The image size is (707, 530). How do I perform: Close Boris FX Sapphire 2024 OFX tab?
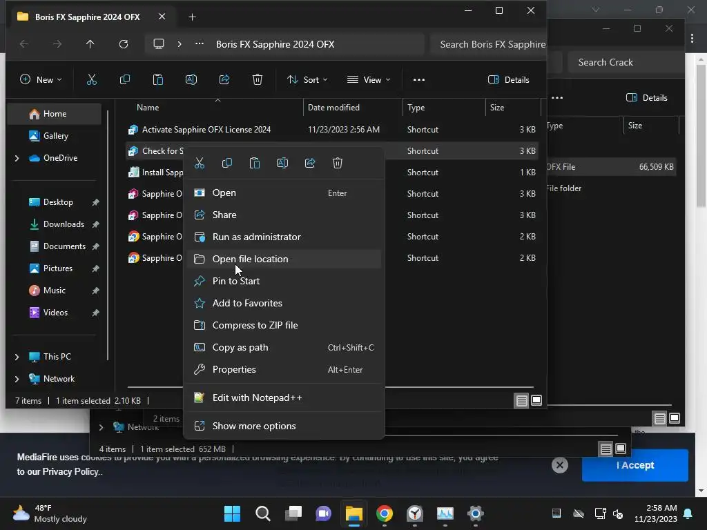162,17
